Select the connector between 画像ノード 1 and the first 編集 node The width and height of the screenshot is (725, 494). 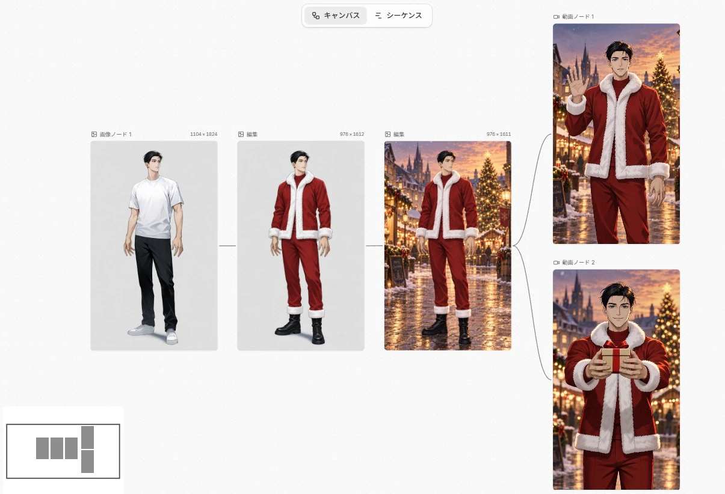[x=227, y=246]
